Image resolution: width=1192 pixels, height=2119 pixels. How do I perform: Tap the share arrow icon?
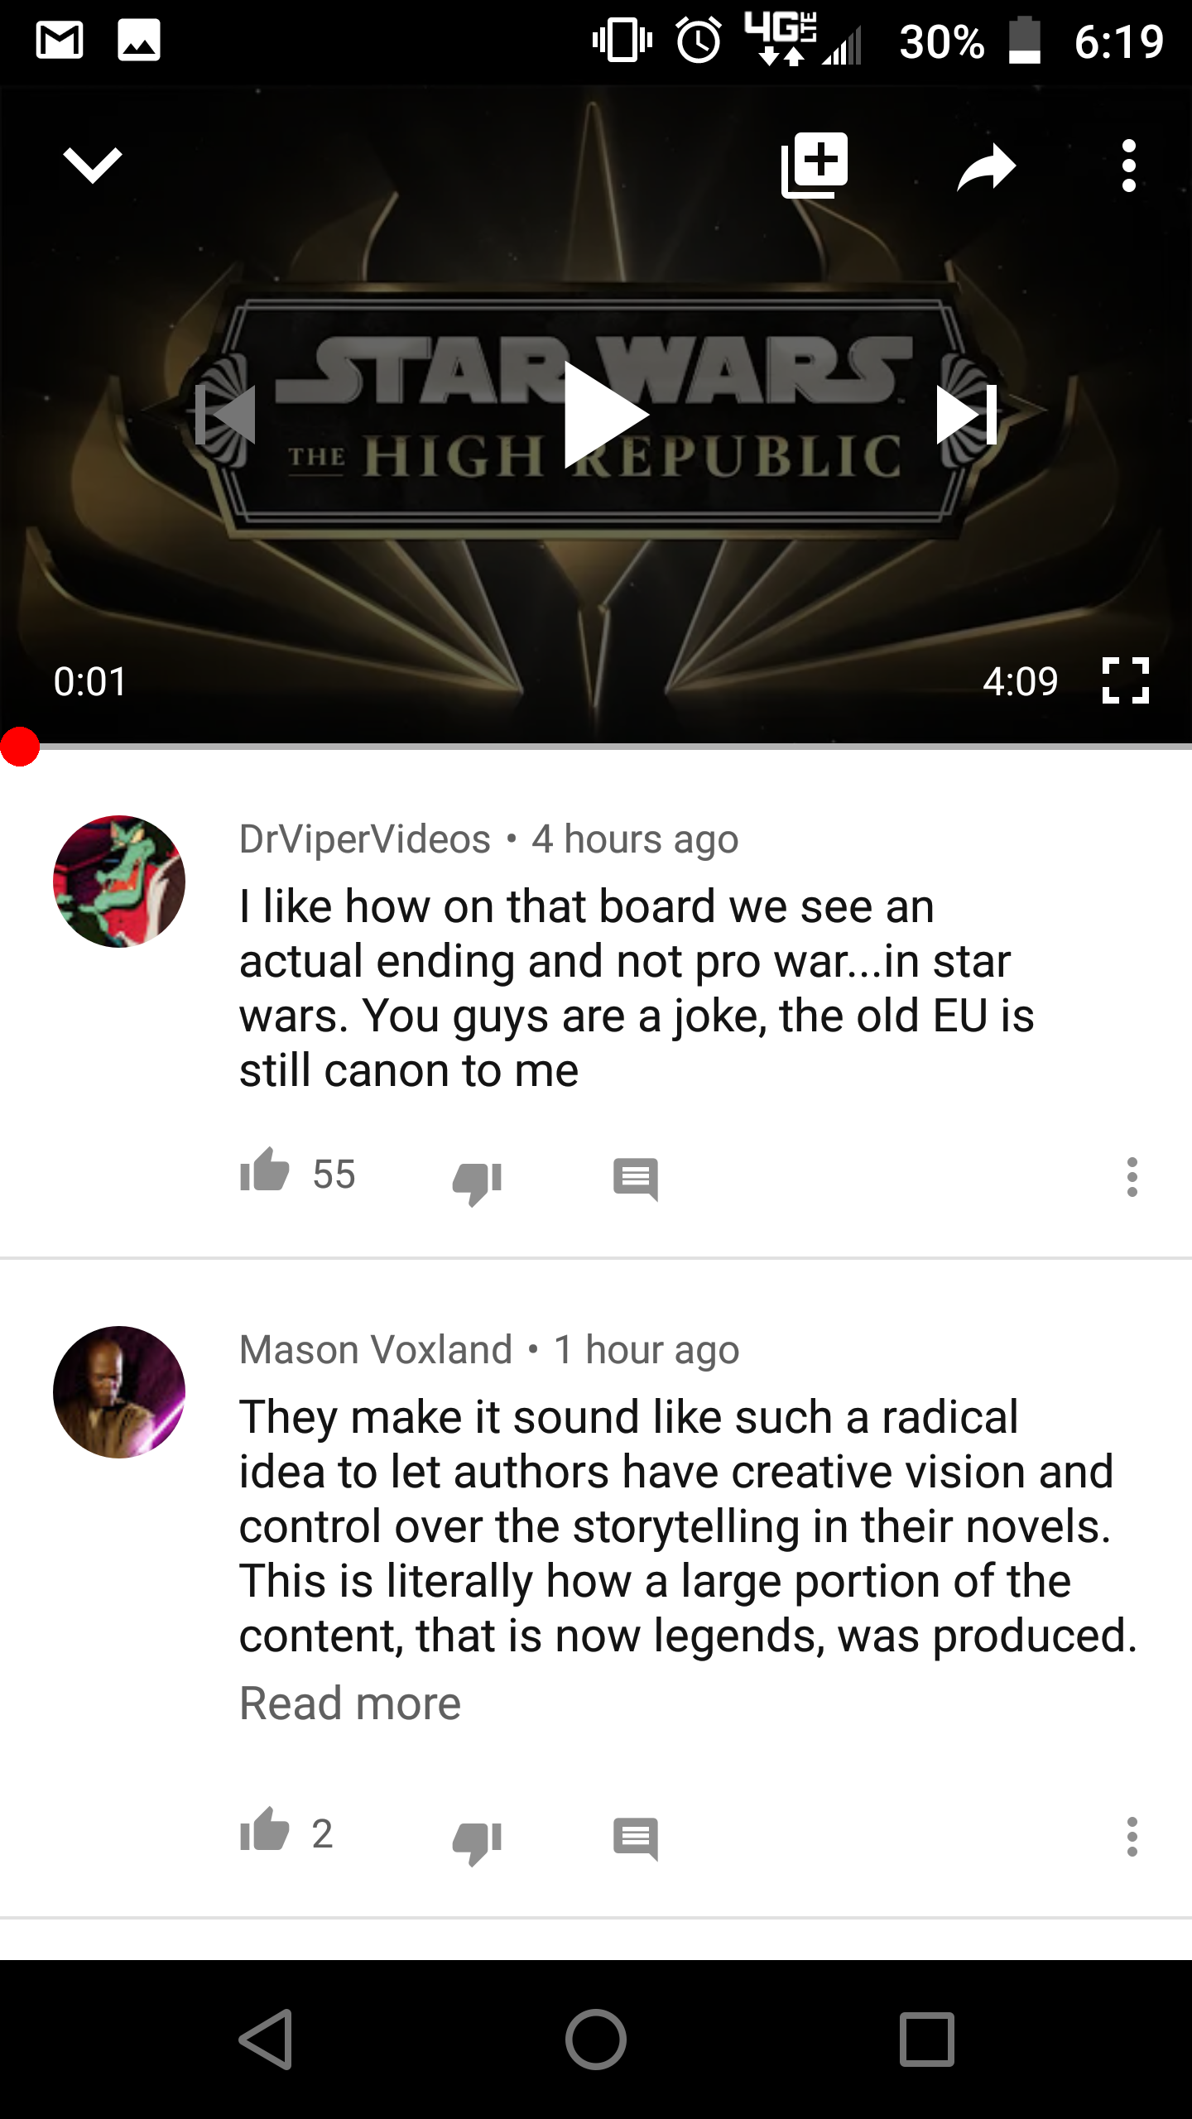coord(987,166)
